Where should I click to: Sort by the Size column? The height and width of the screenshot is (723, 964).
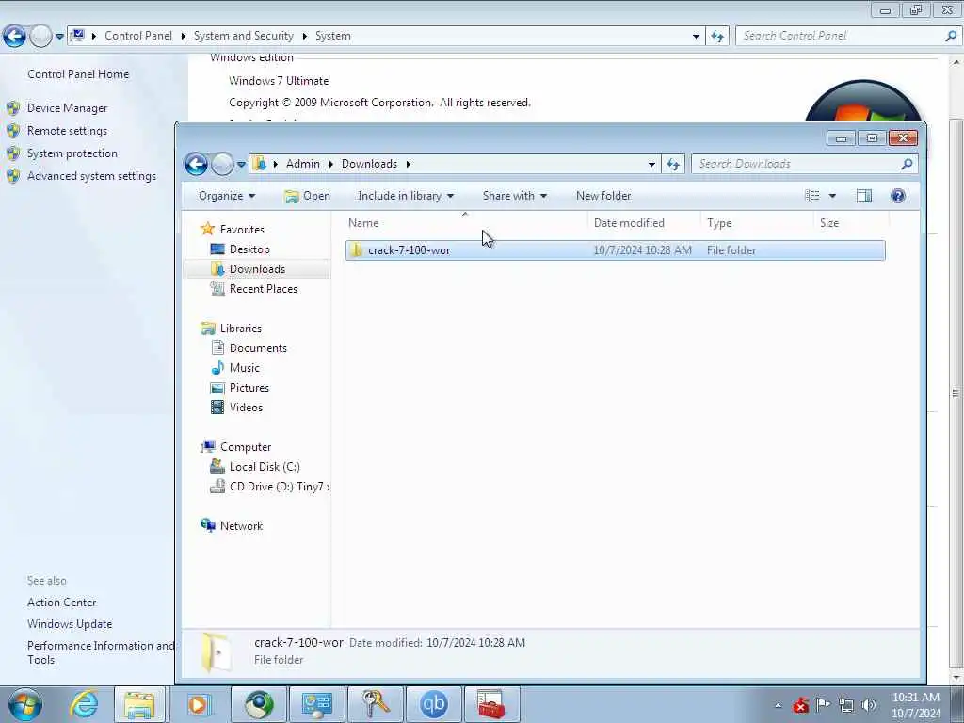coord(851,222)
